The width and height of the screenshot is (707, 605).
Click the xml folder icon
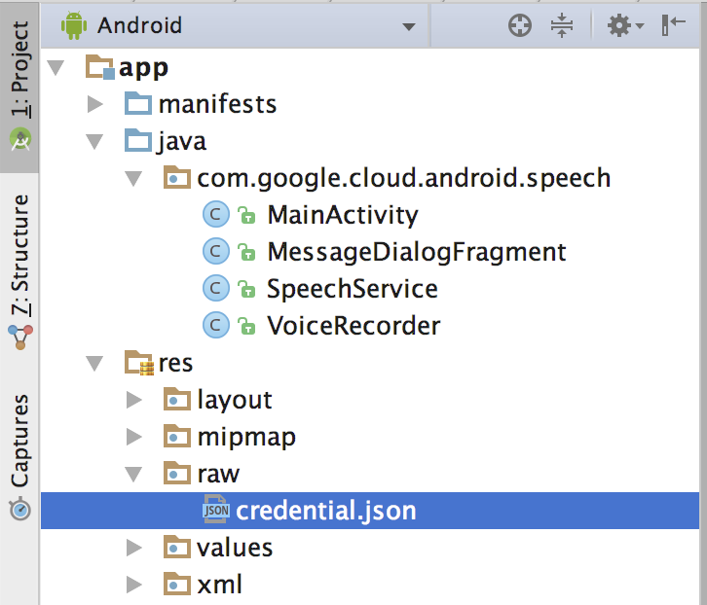(177, 584)
